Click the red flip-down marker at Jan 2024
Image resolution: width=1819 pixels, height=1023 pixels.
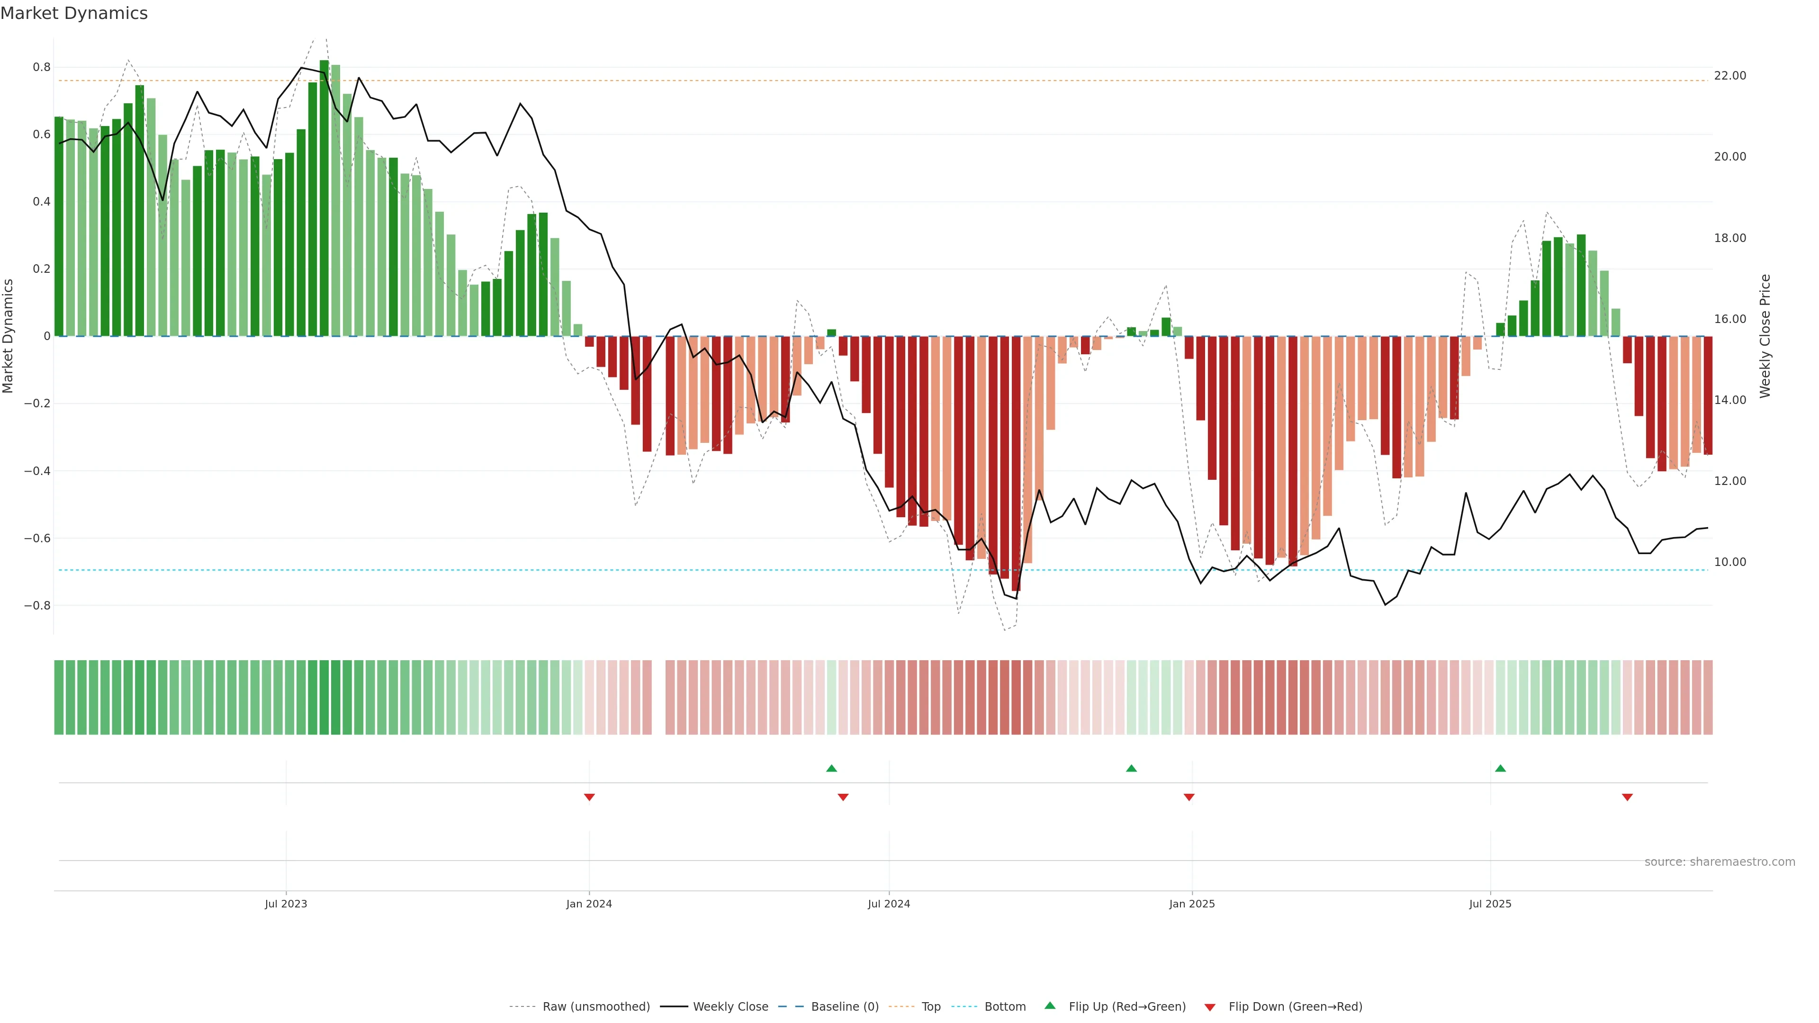pyautogui.click(x=590, y=797)
